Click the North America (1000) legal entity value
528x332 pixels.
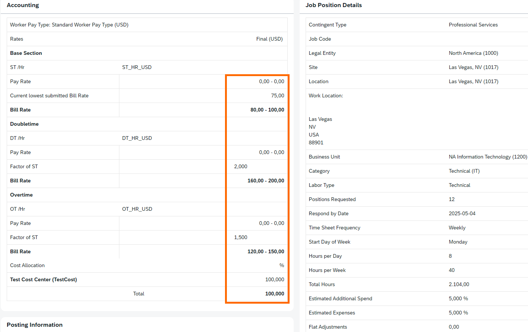point(474,53)
